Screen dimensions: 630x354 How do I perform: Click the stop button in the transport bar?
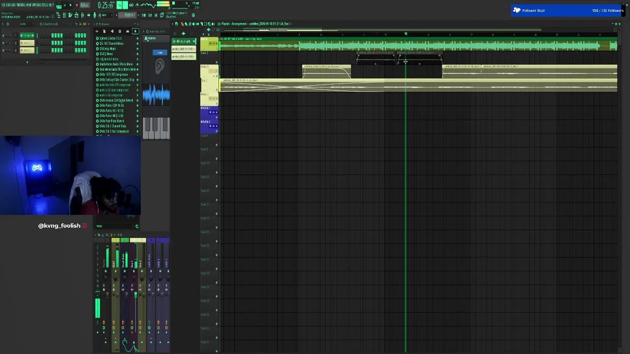point(70,5)
